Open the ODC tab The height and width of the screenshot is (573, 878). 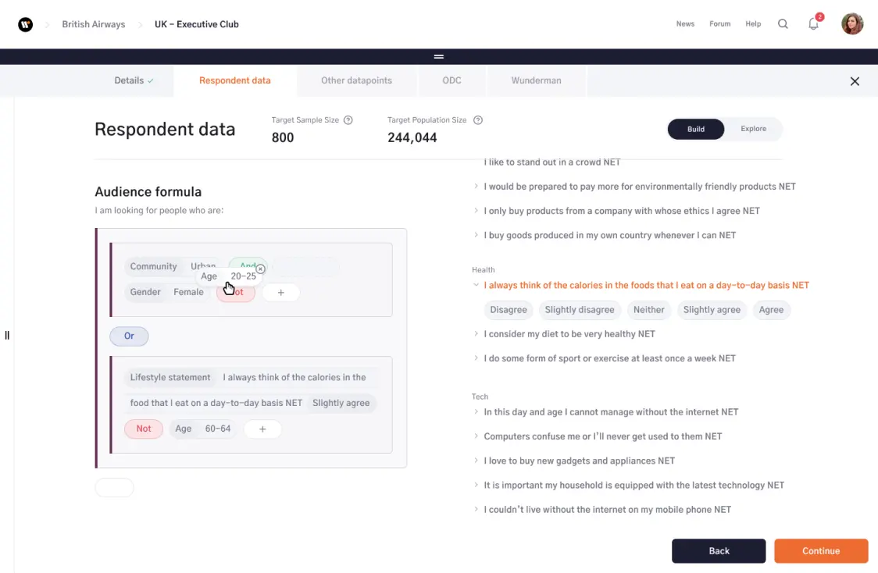451,80
